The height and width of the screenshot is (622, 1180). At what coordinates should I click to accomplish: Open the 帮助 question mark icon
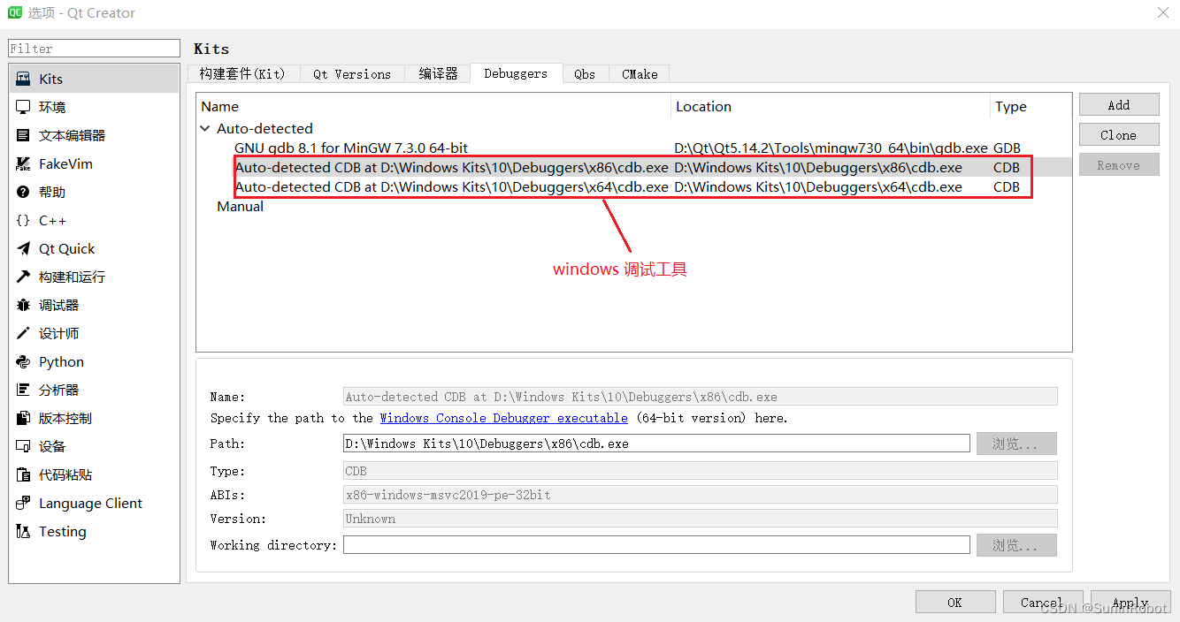tap(23, 192)
